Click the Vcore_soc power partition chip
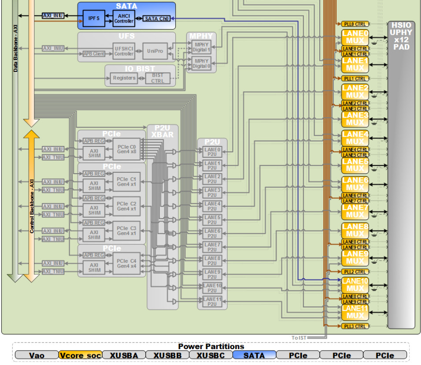The height and width of the screenshot is (365, 421). tap(80, 355)
